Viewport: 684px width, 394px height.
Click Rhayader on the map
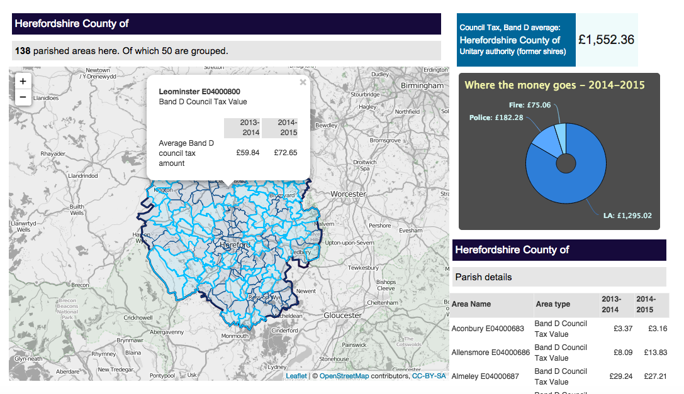(53, 154)
